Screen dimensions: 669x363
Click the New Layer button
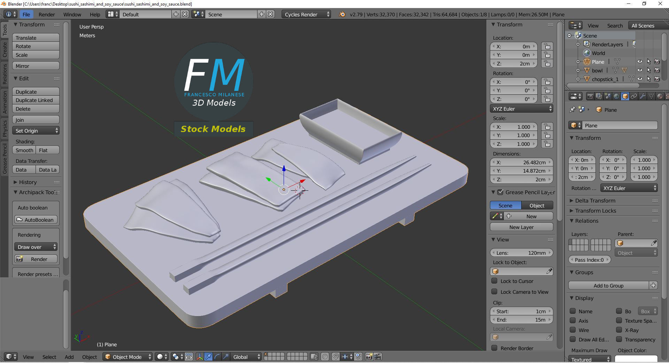[522, 227]
